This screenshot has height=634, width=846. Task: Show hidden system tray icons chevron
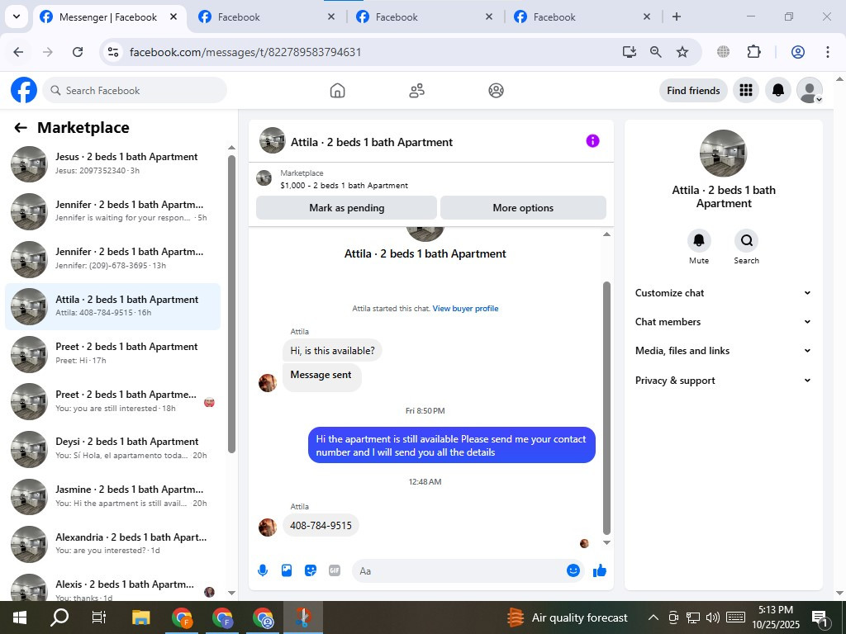pyautogui.click(x=653, y=617)
